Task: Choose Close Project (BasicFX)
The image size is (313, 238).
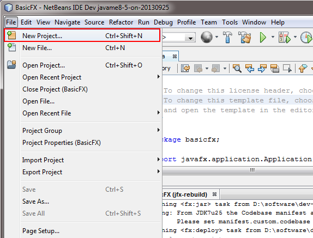Action: pyautogui.click(x=82, y=89)
